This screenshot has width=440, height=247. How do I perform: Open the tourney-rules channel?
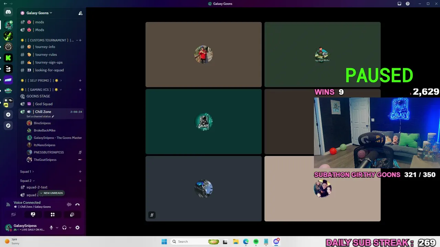point(52,55)
